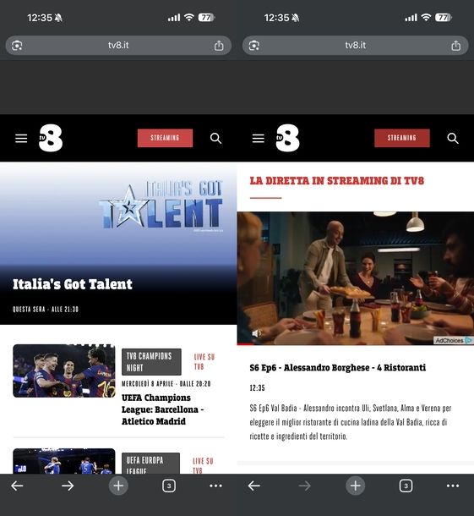
Task: Tap share icon in left address bar
Action: 219,46
